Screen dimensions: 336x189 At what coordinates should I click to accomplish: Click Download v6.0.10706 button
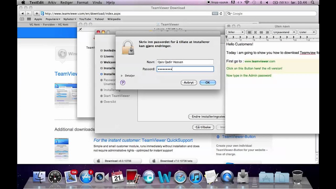118,161
